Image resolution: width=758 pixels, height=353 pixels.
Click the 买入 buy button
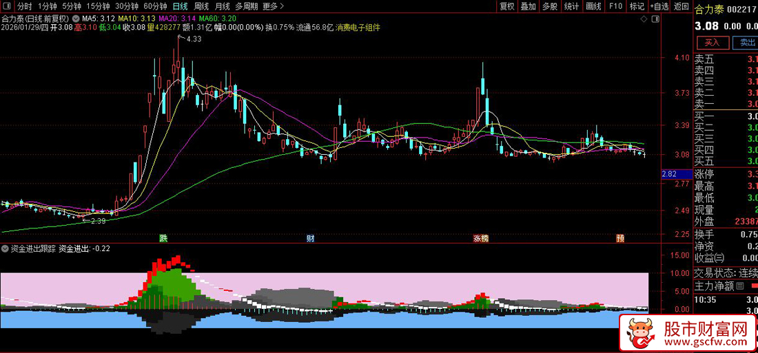[x=712, y=43]
